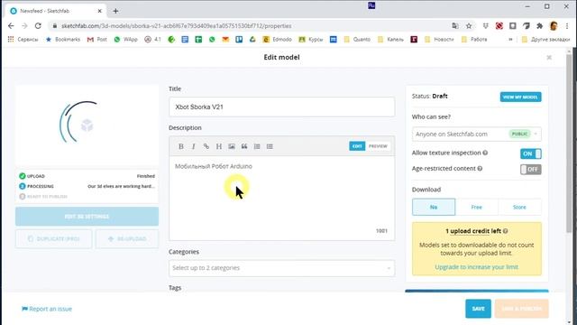
Task: Switch description to Preview mode
Action: click(x=378, y=146)
